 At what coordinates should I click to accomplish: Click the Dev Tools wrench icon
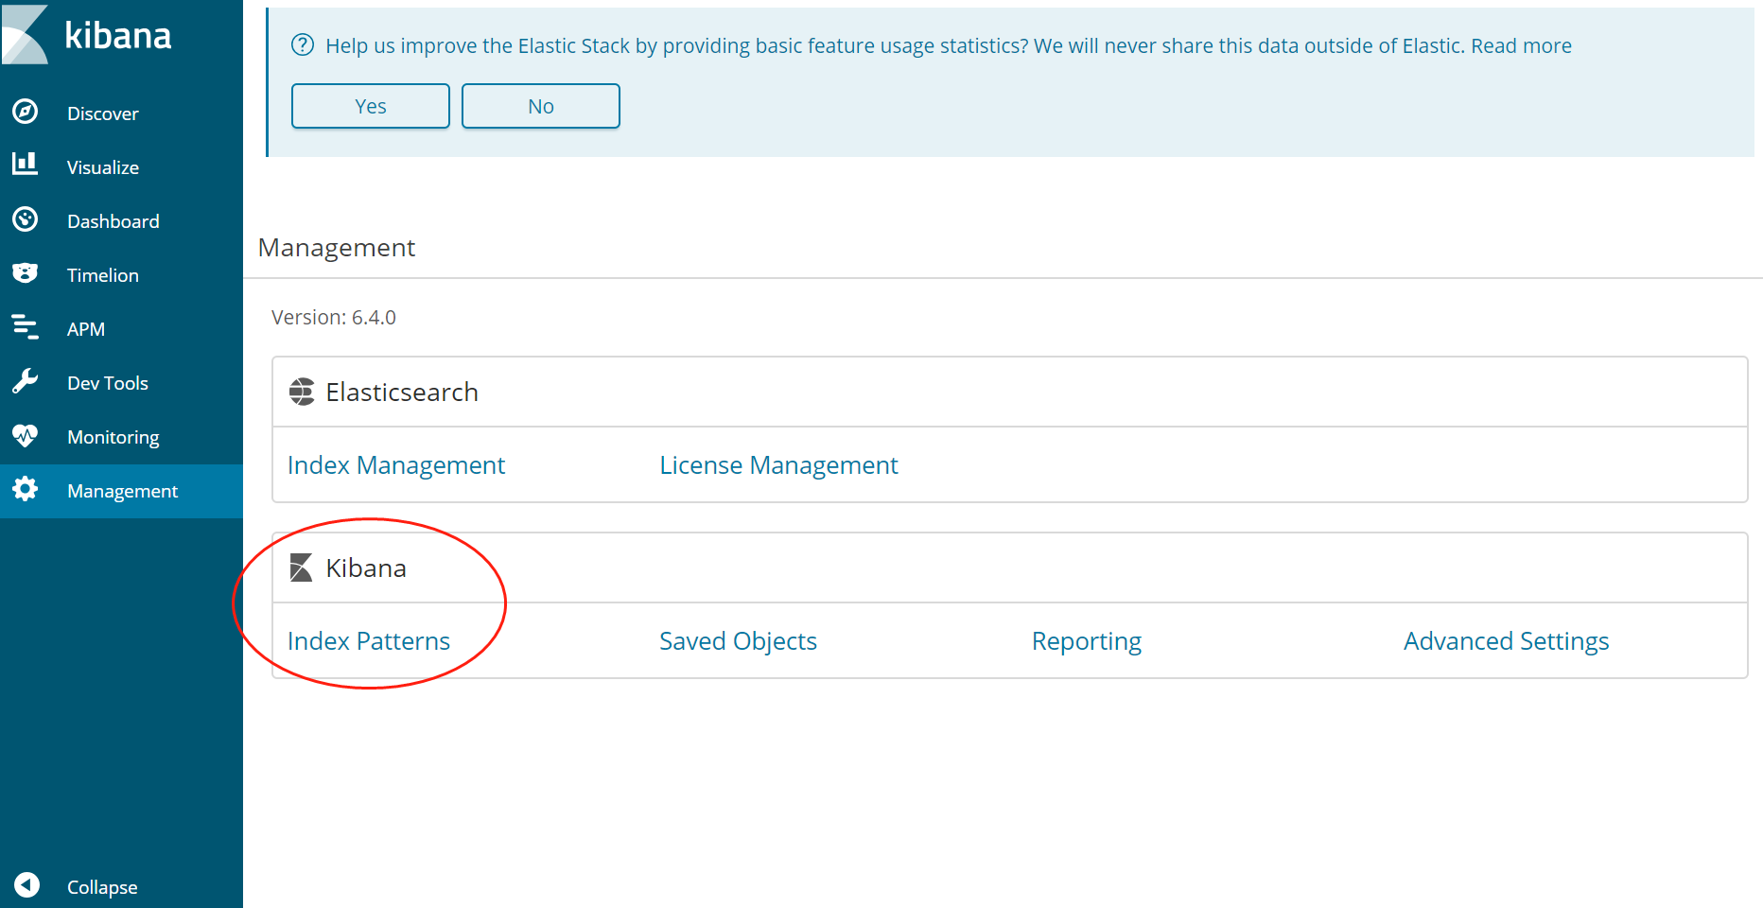(x=26, y=381)
